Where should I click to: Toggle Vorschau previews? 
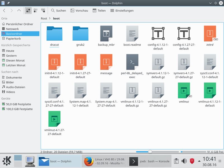pyautogui.click(x=79, y=10)
